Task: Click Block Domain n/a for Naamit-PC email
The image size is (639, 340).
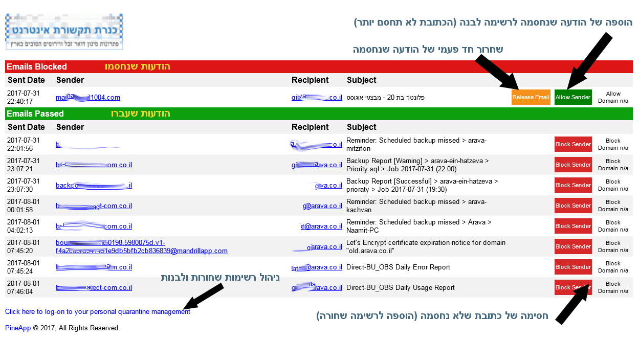Action: pos(613,226)
